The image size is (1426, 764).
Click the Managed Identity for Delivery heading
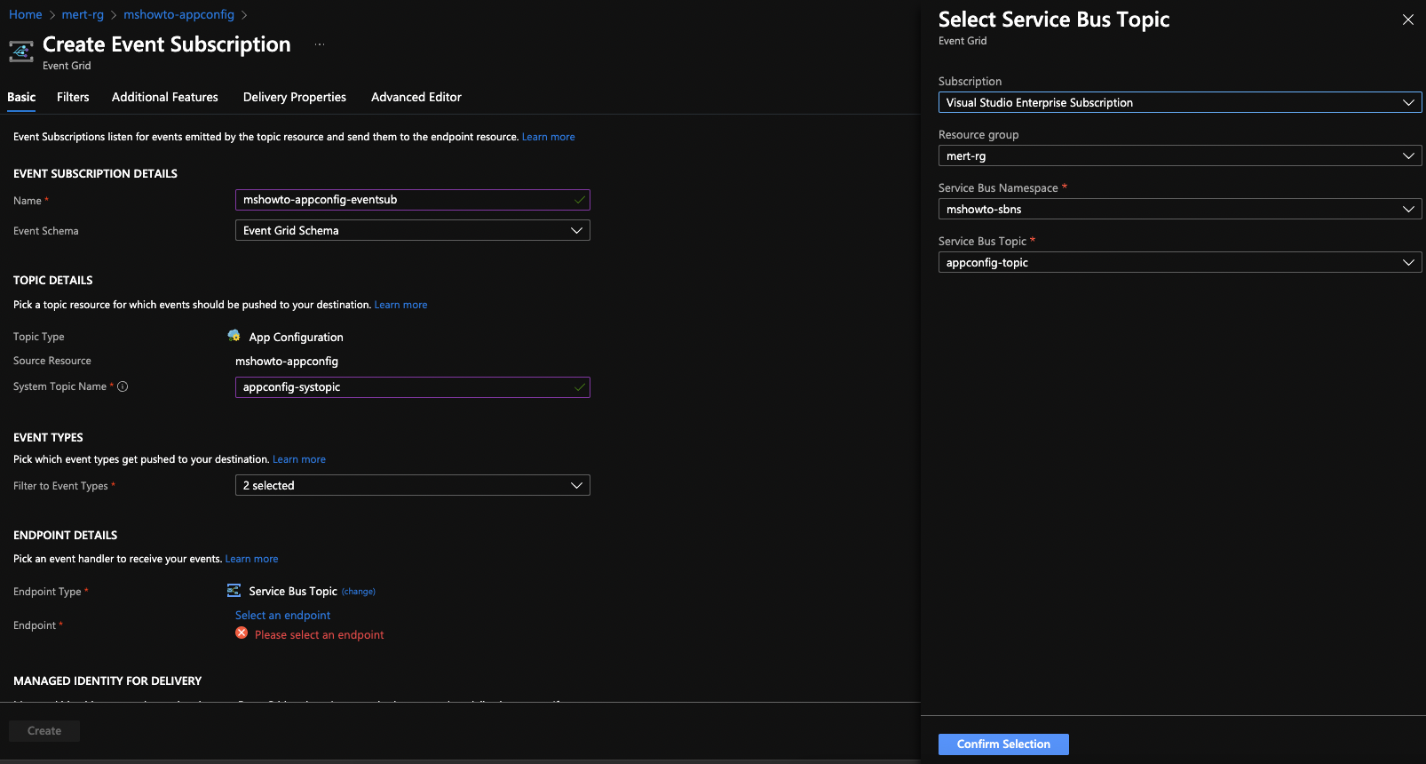[107, 680]
